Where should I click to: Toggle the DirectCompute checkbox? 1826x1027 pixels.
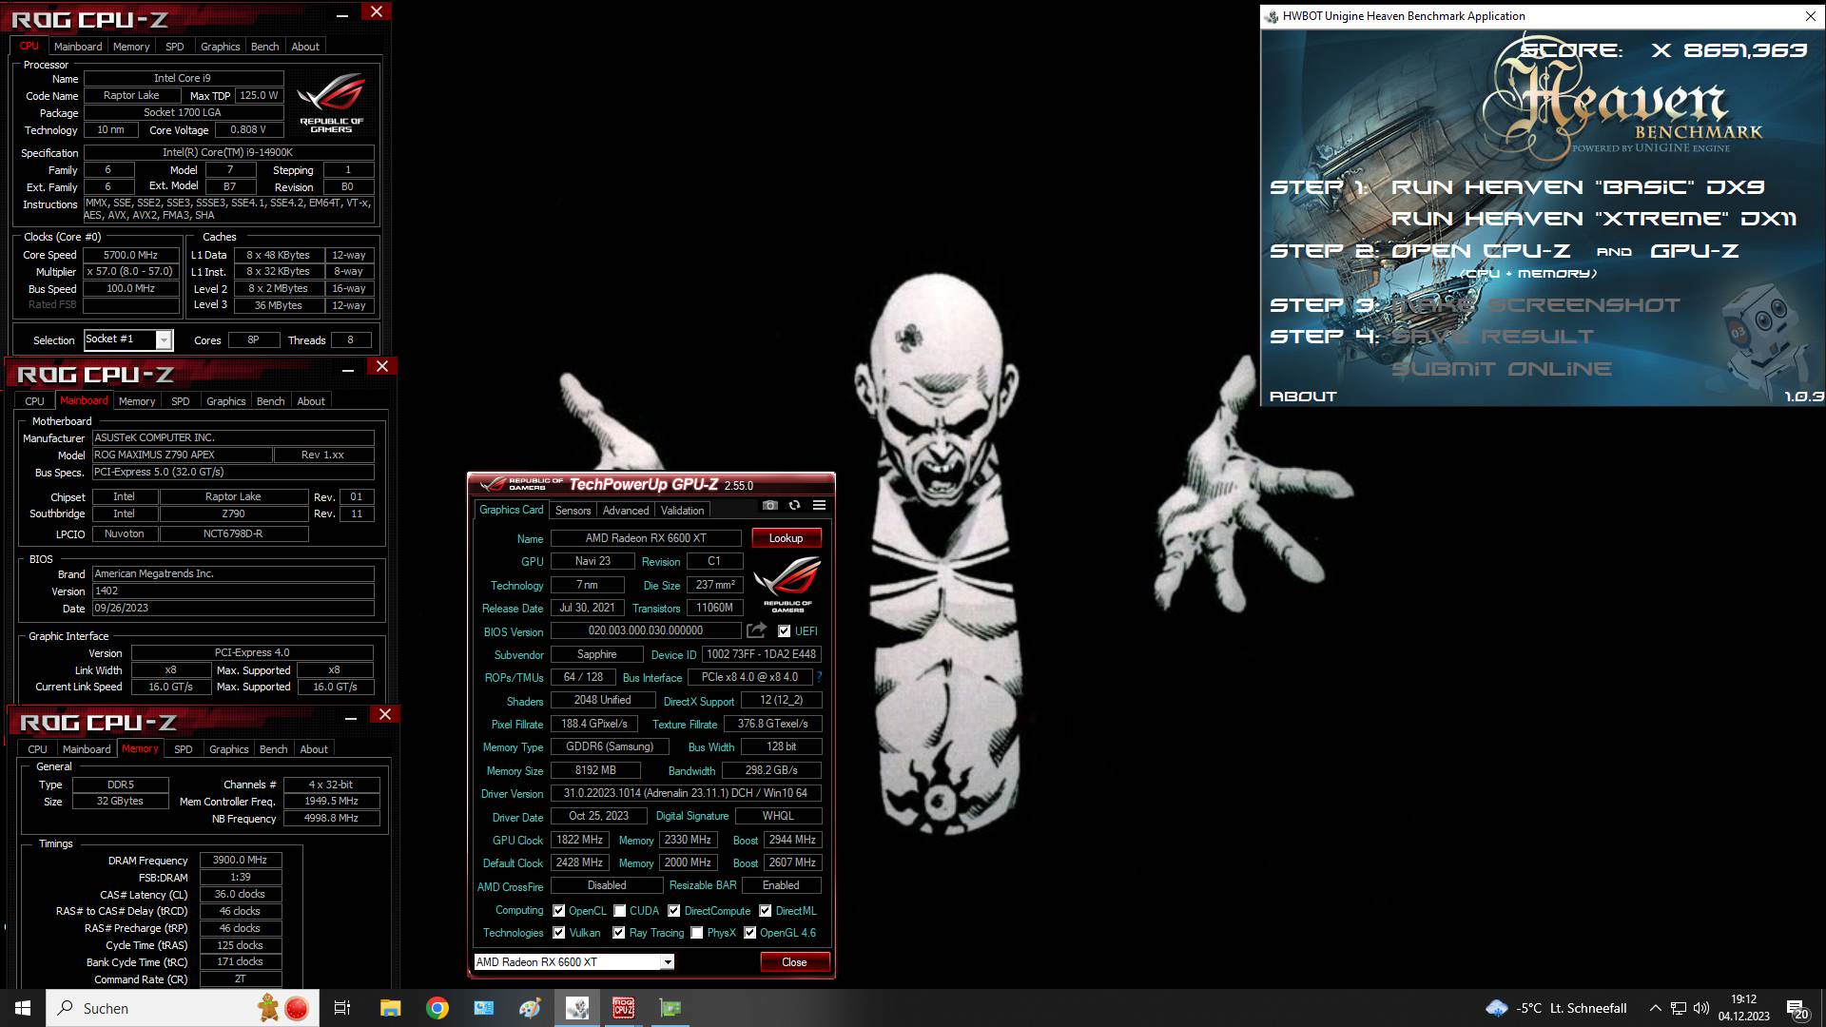click(x=674, y=910)
